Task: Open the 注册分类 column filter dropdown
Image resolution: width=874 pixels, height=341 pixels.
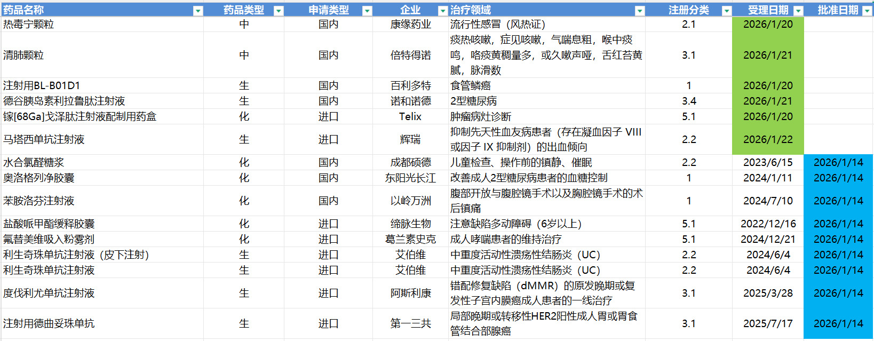Action: [x=726, y=11]
